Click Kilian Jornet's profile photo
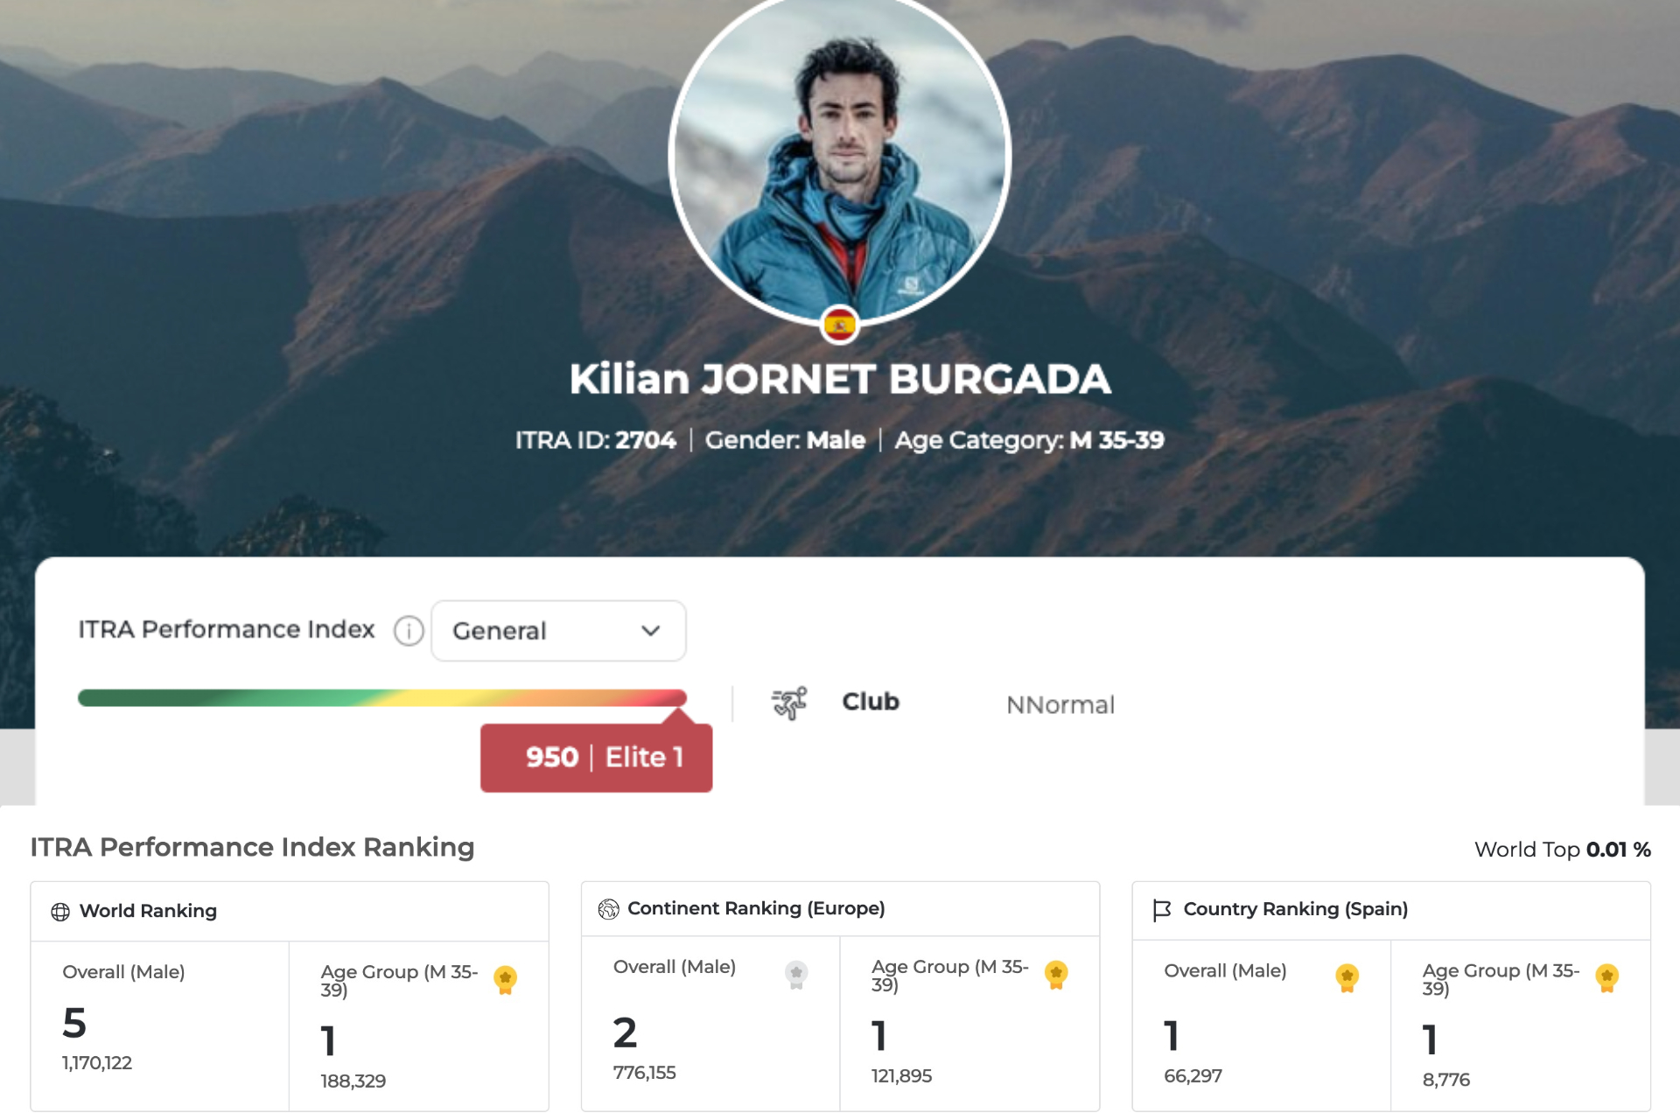Image resolution: width=1680 pixels, height=1120 pixels. [x=839, y=157]
